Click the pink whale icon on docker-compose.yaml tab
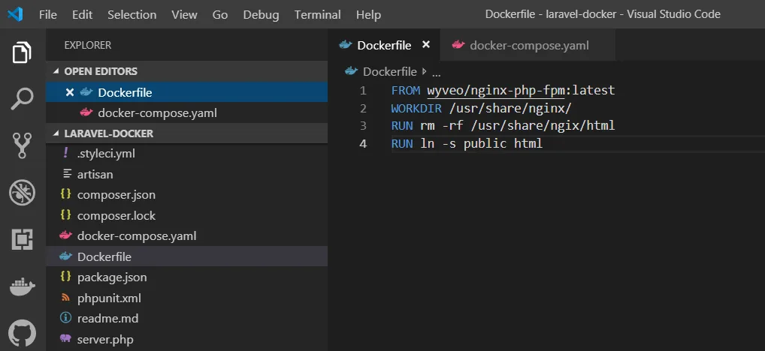The image size is (765, 351). [x=458, y=45]
